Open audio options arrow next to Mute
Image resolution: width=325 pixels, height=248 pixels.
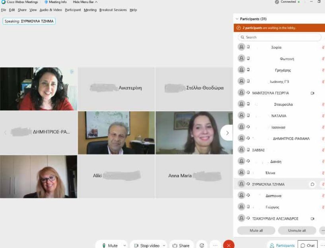(125, 245)
